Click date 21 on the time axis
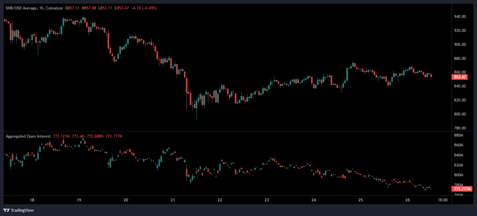This screenshot has height=216, width=477. click(173, 200)
